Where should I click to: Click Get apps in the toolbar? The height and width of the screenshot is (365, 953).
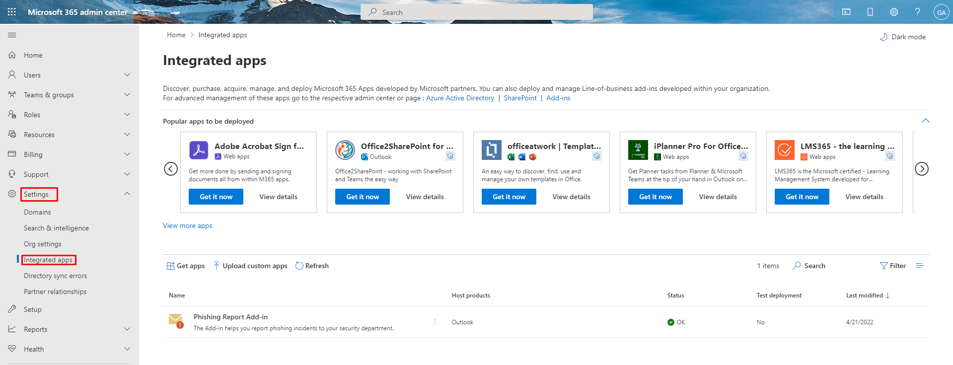pyautogui.click(x=186, y=266)
